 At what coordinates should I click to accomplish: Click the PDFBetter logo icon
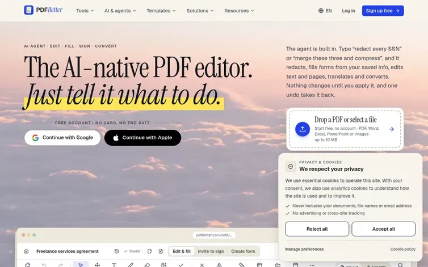28,10
